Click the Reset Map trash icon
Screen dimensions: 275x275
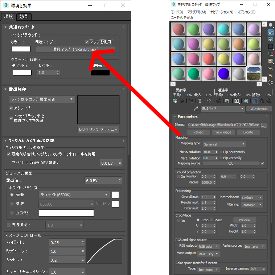coord(200,101)
